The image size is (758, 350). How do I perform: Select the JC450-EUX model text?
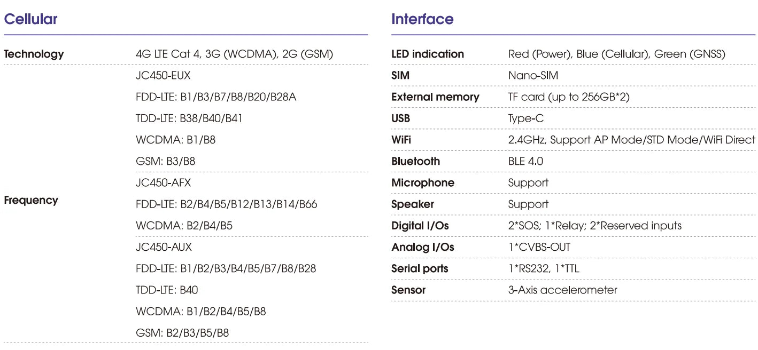pyautogui.click(x=163, y=76)
